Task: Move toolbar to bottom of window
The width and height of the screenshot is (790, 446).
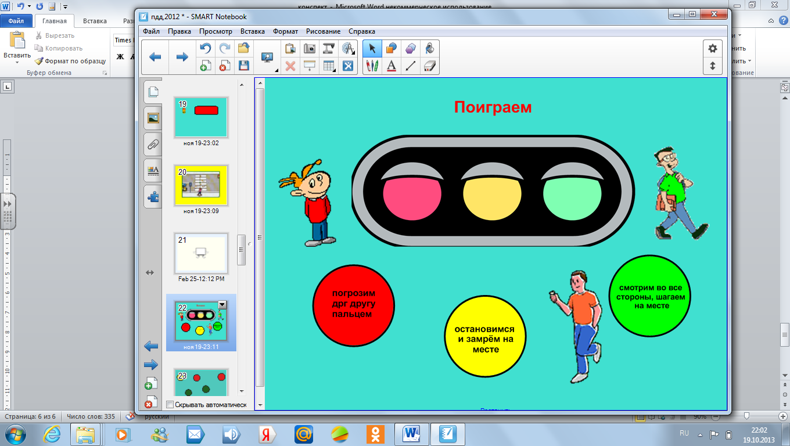Action: click(x=713, y=66)
